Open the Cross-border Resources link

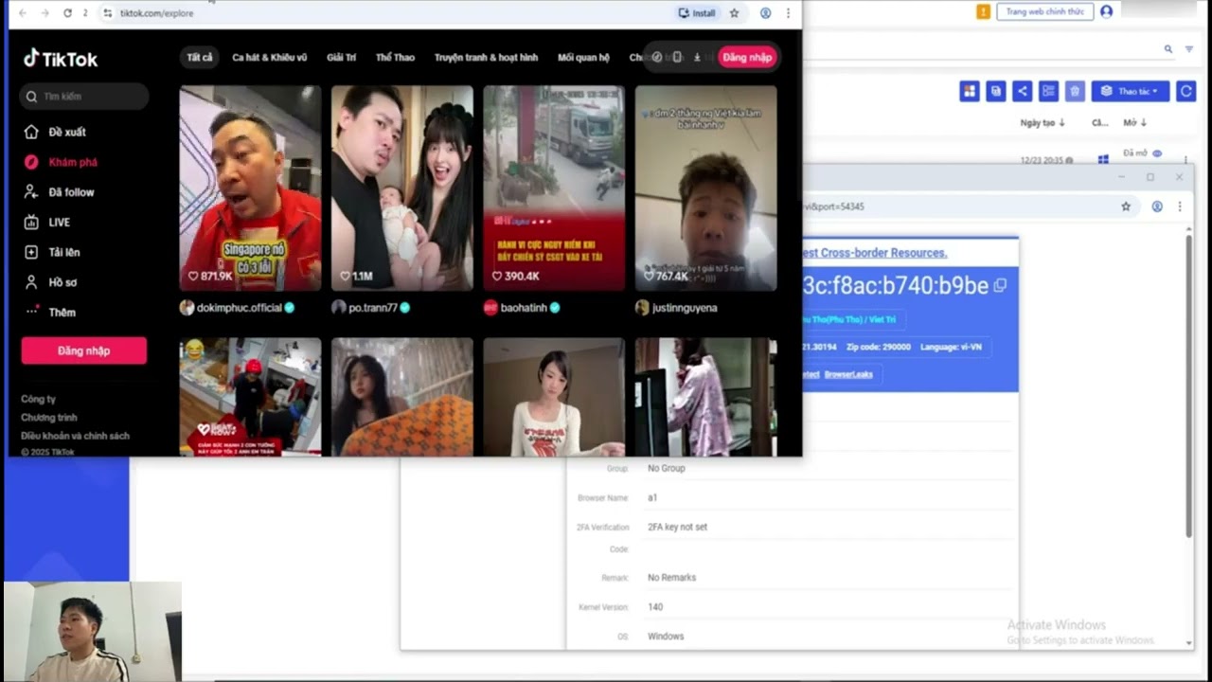(875, 253)
